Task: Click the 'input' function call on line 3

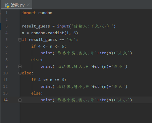Action: point(63,26)
